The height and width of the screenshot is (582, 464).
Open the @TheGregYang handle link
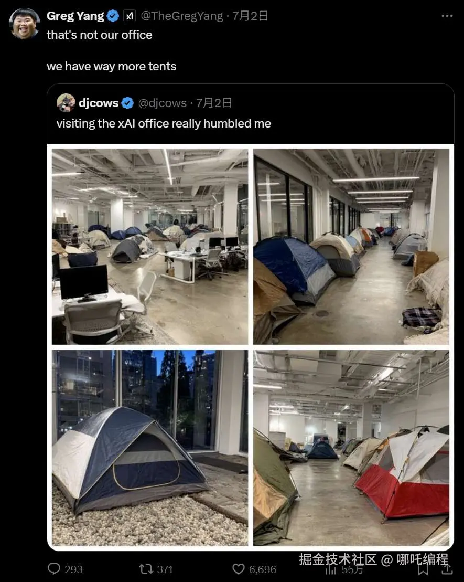(182, 16)
